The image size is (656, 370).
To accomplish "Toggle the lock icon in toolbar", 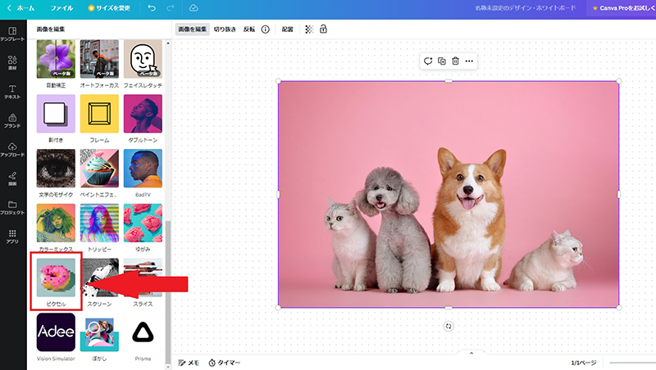I will point(323,29).
